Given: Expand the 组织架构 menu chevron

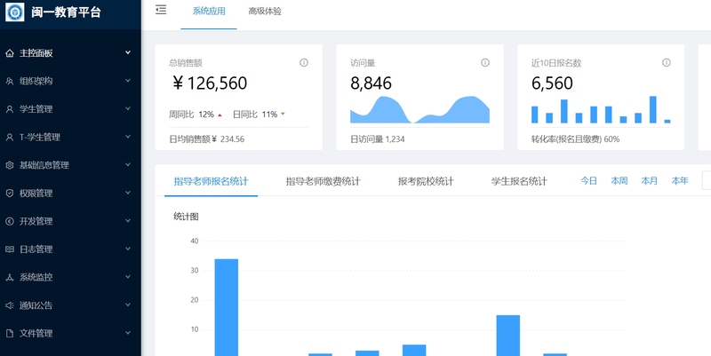Looking at the screenshot, I should click(128, 81).
